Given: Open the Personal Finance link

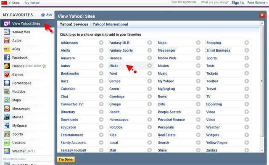Looking at the screenshot, I should click(x=171, y=120).
